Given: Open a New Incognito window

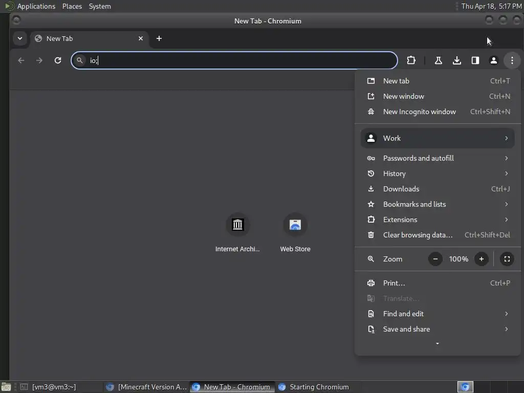Looking at the screenshot, I should click(x=438, y=112).
